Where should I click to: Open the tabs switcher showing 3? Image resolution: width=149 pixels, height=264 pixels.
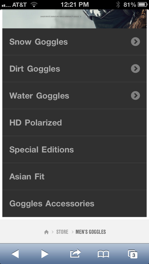133,254
